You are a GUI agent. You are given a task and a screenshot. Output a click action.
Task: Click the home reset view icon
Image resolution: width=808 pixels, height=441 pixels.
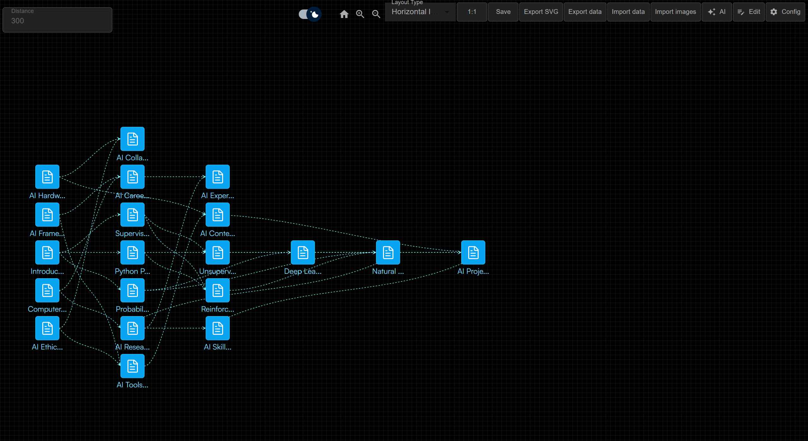tap(344, 14)
